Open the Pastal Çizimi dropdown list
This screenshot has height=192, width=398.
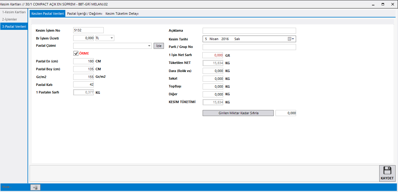click(149, 46)
